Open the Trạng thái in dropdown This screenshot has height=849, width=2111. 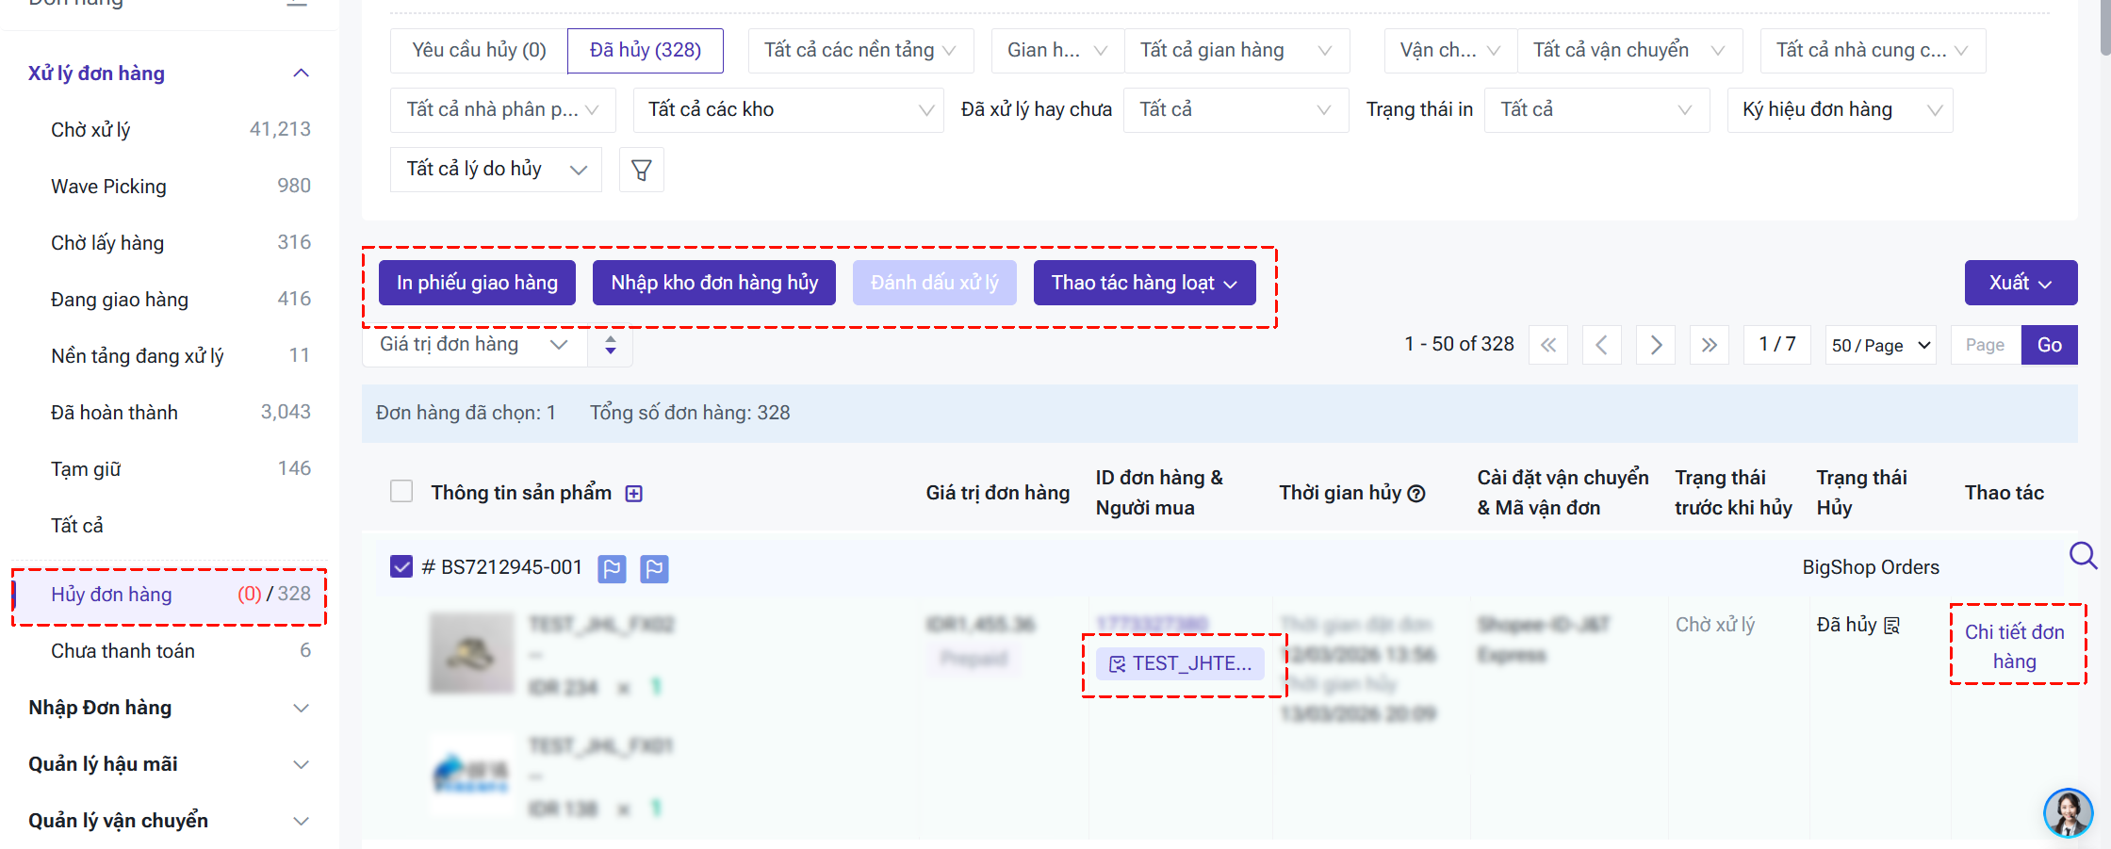click(1597, 110)
